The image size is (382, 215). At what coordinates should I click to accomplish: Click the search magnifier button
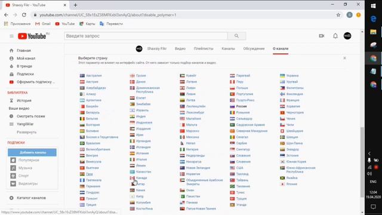click(236, 36)
